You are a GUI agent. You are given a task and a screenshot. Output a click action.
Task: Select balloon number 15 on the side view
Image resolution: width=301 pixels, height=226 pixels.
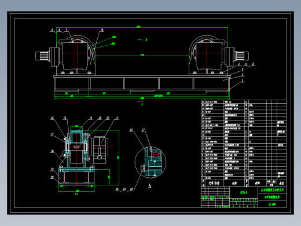pos(65,118)
